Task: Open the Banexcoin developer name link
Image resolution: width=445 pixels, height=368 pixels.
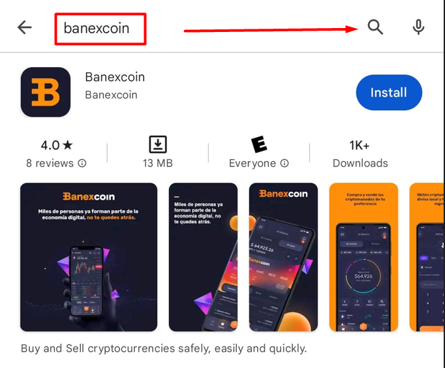Action: (x=111, y=95)
